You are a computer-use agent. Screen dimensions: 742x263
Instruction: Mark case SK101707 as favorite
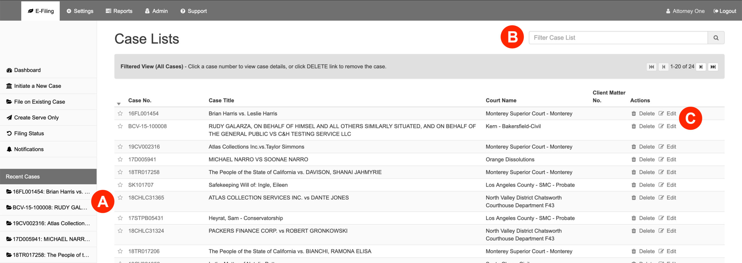click(120, 185)
